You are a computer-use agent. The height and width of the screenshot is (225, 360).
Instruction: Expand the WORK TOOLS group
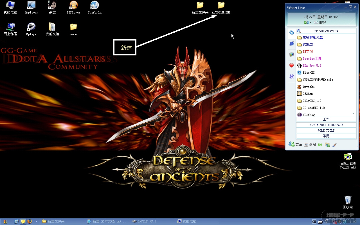[326, 130]
